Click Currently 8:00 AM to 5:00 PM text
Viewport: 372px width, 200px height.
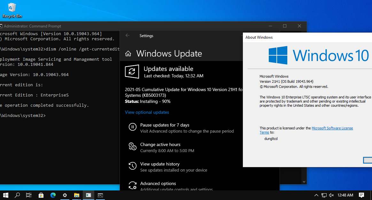[x=167, y=151]
